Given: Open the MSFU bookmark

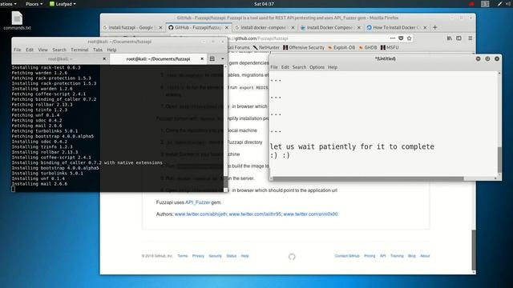Looking at the screenshot, I should point(390,48).
